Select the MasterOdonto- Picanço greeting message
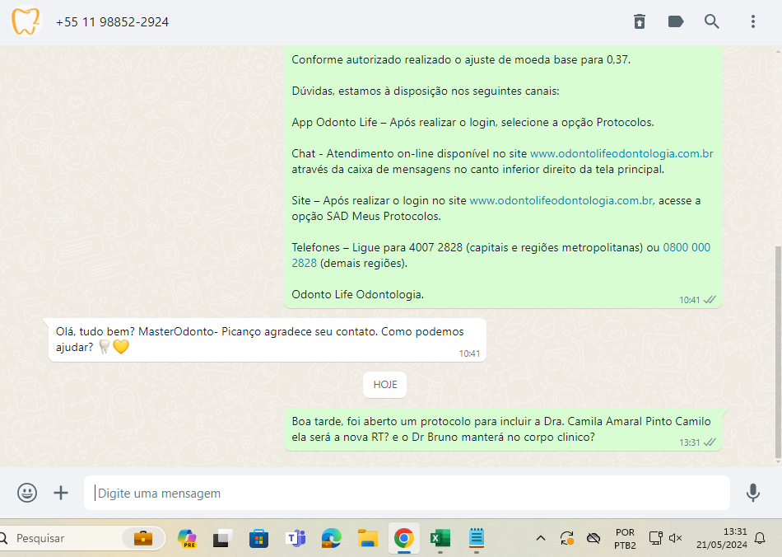782x557 pixels. (x=268, y=339)
